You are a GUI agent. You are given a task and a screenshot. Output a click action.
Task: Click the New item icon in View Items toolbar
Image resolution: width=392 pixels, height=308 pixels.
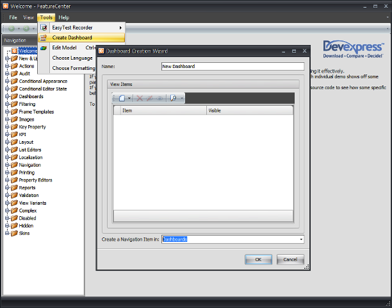point(122,98)
